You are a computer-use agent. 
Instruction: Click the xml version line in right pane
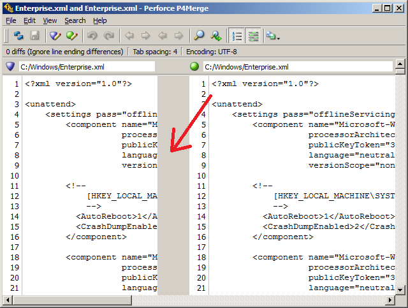[265, 84]
